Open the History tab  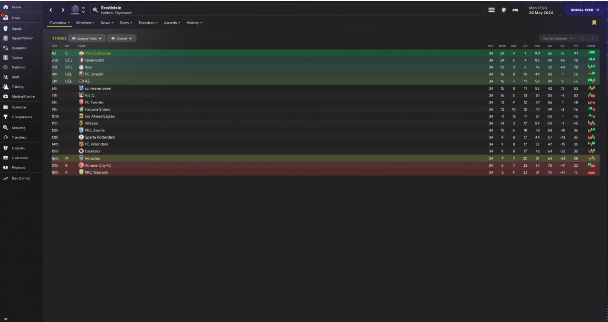click(194, 23)
